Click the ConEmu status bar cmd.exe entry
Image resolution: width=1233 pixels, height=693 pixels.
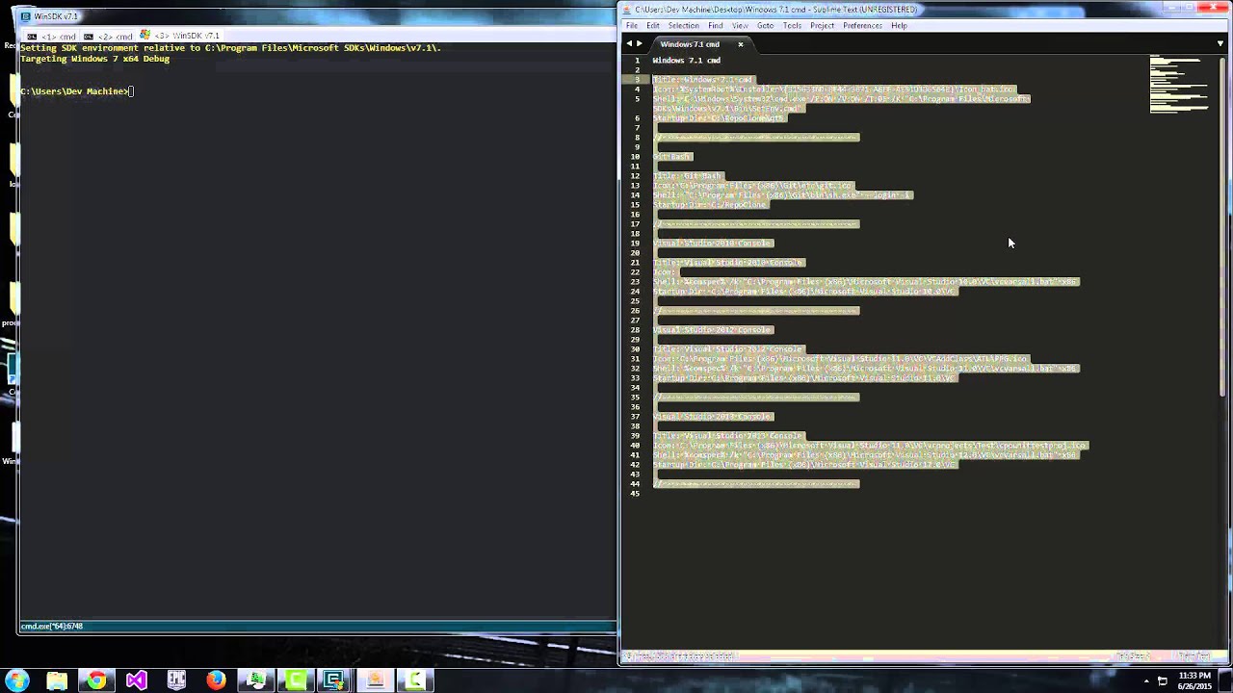coord(52,627)
